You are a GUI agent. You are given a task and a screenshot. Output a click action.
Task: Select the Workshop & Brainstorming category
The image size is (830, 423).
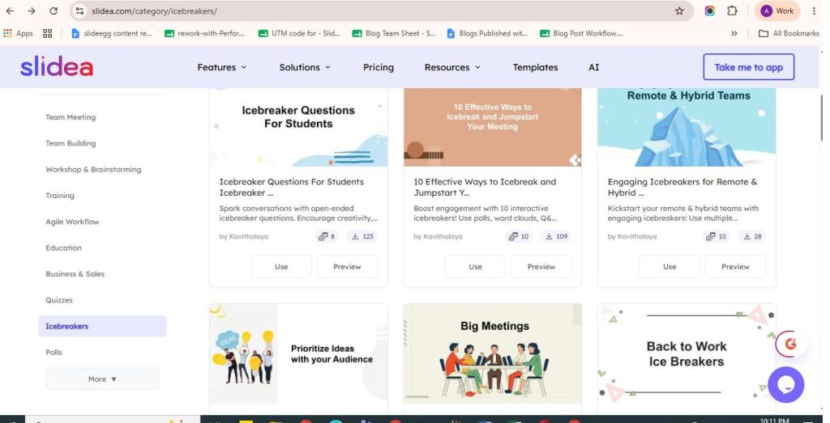(x=93, y=170)
